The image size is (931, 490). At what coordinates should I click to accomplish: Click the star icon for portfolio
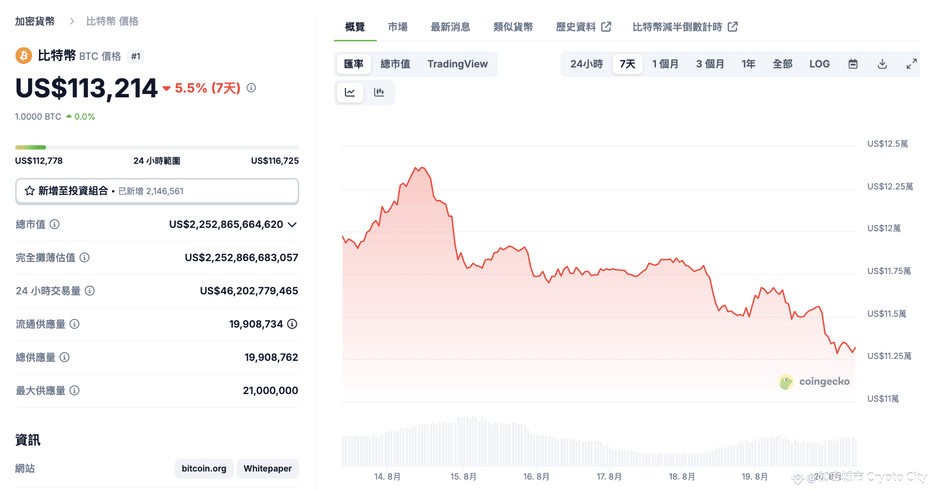[x=29, y=191]
